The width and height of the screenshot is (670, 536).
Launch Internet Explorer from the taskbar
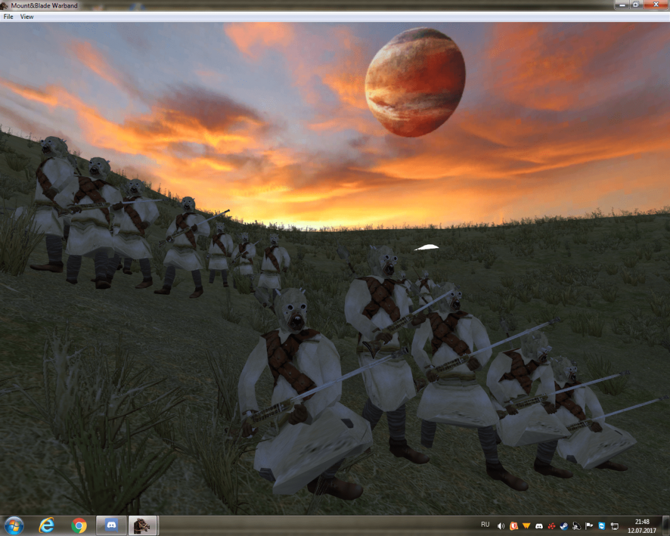click(x=47, y=525)
